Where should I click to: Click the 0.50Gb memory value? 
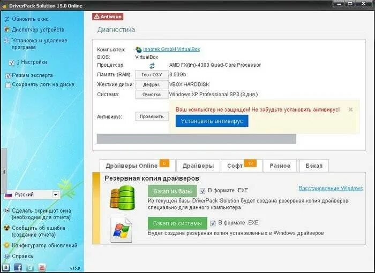click(178, 74)
